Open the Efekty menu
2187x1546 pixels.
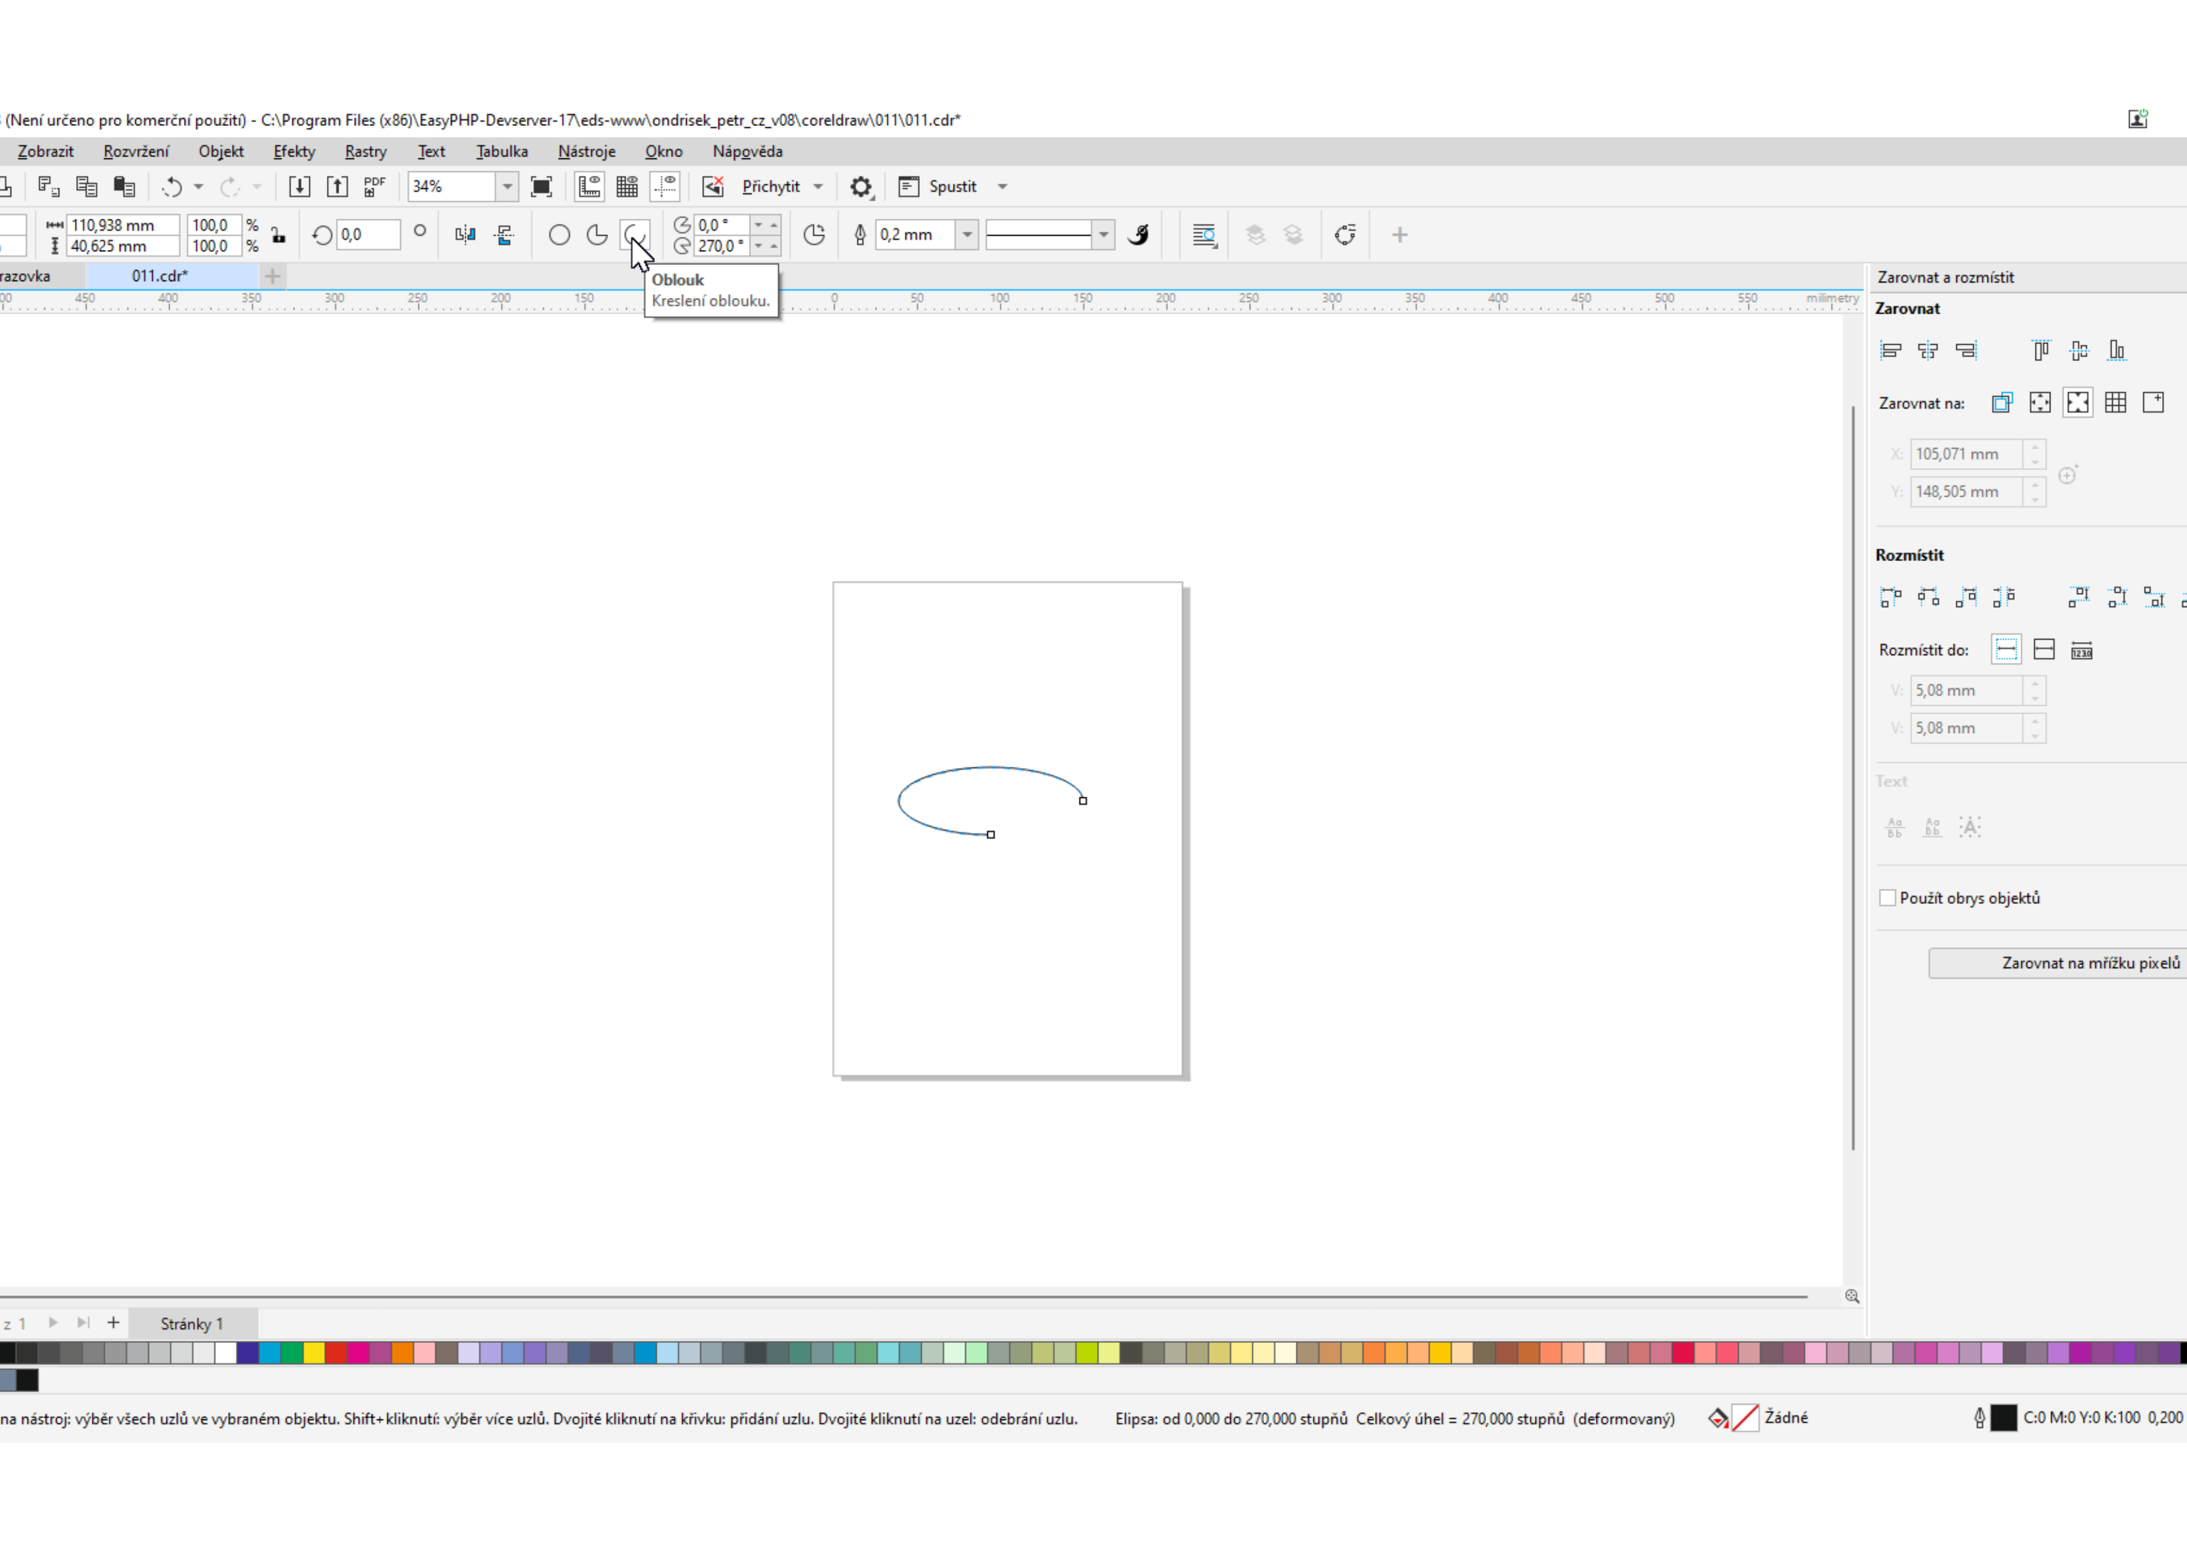[x=293, y=151]
